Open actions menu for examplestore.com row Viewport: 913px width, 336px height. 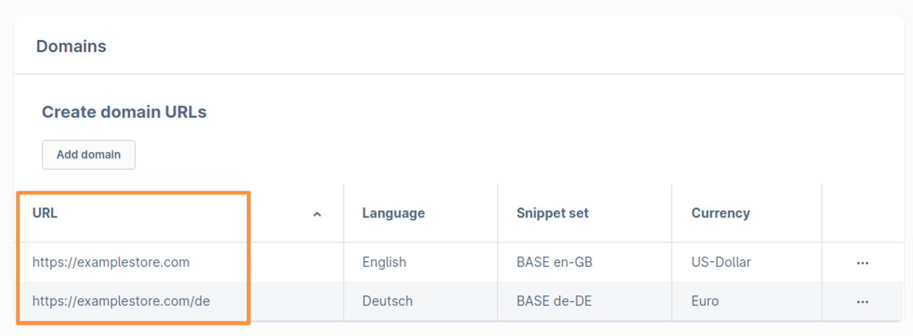(862, 263)
